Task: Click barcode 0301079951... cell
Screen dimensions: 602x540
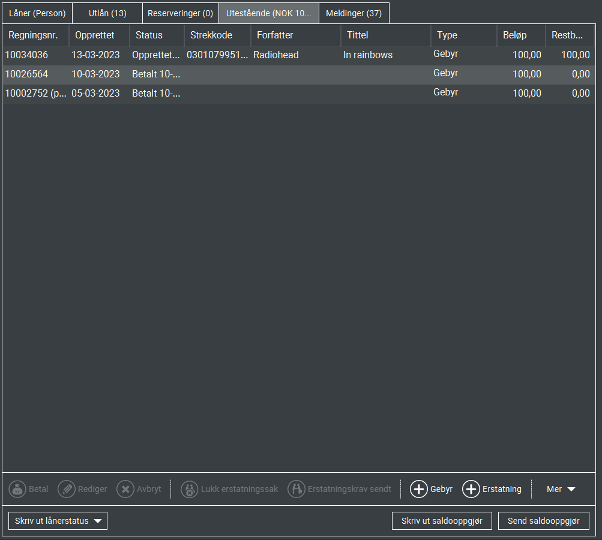Action: coord(217,55)
